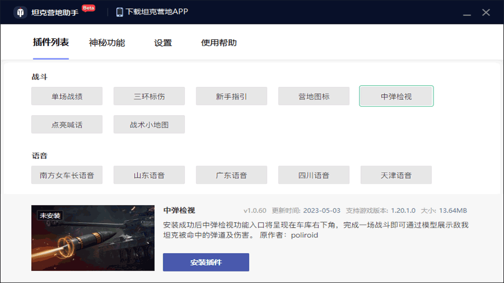Choose the 四川语音 voice pack

tap(314, 175)
